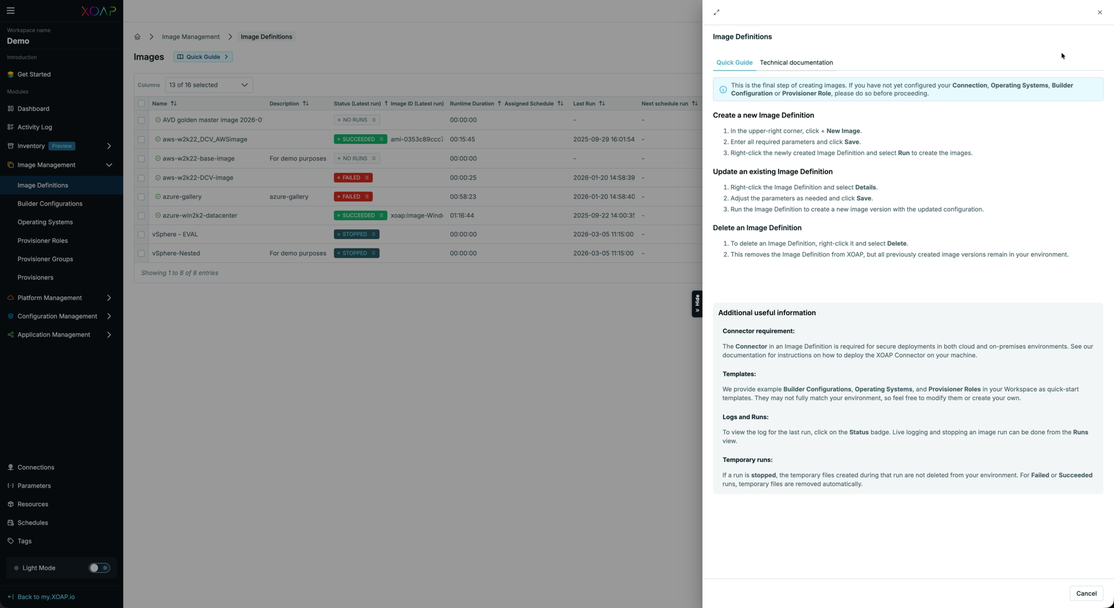Screen dimensions: 1114x608
Task: Open the Dashboard from sidebar
Action: coord(33,108)
